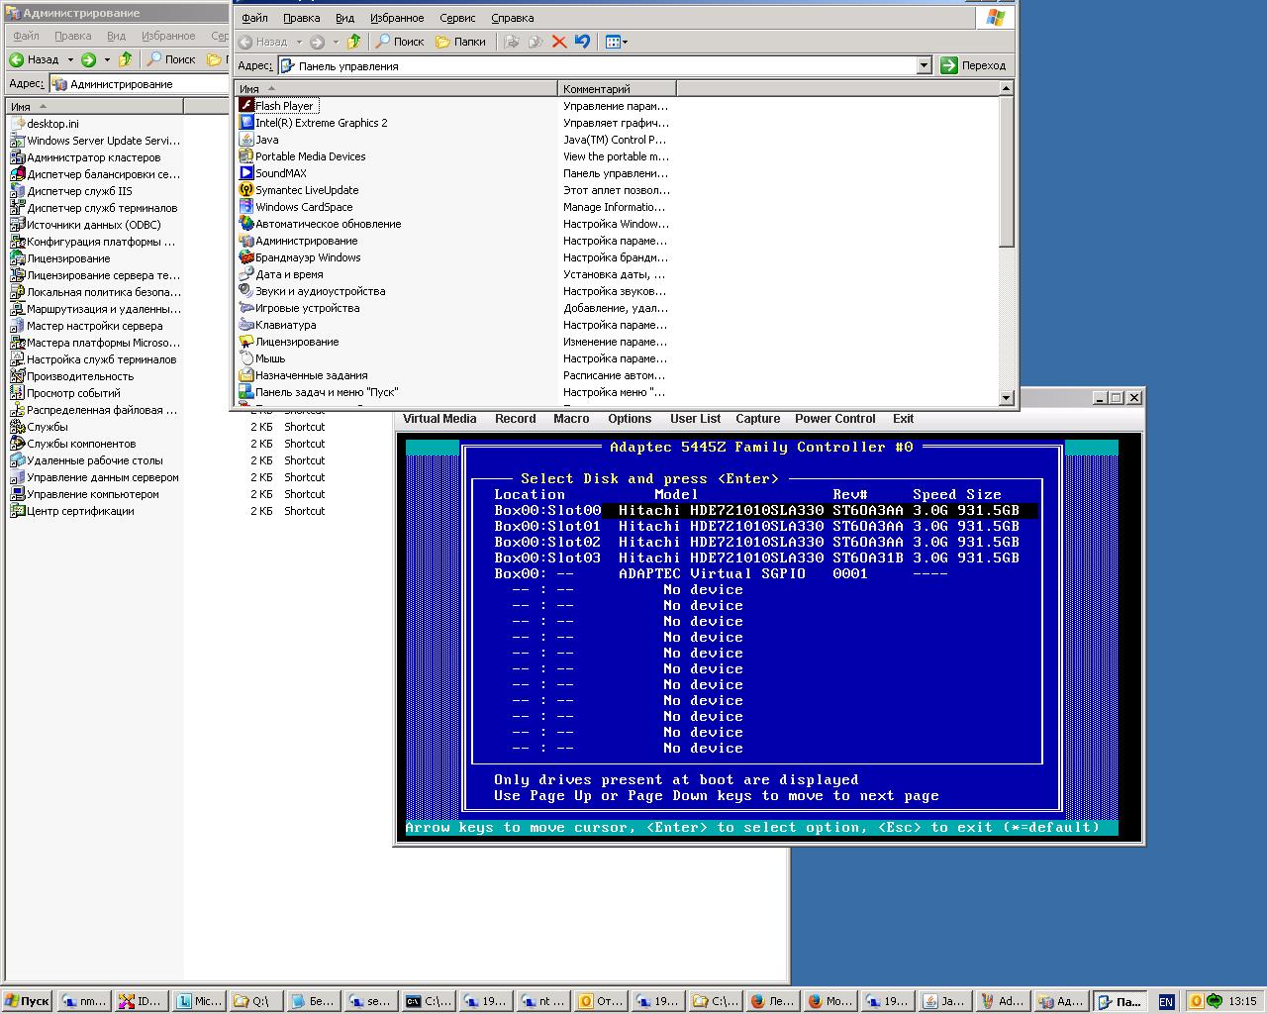This screenshot has width=1267, height=1014.
Task: Open SoundMAX control panel item
Action: coord(280,173)
